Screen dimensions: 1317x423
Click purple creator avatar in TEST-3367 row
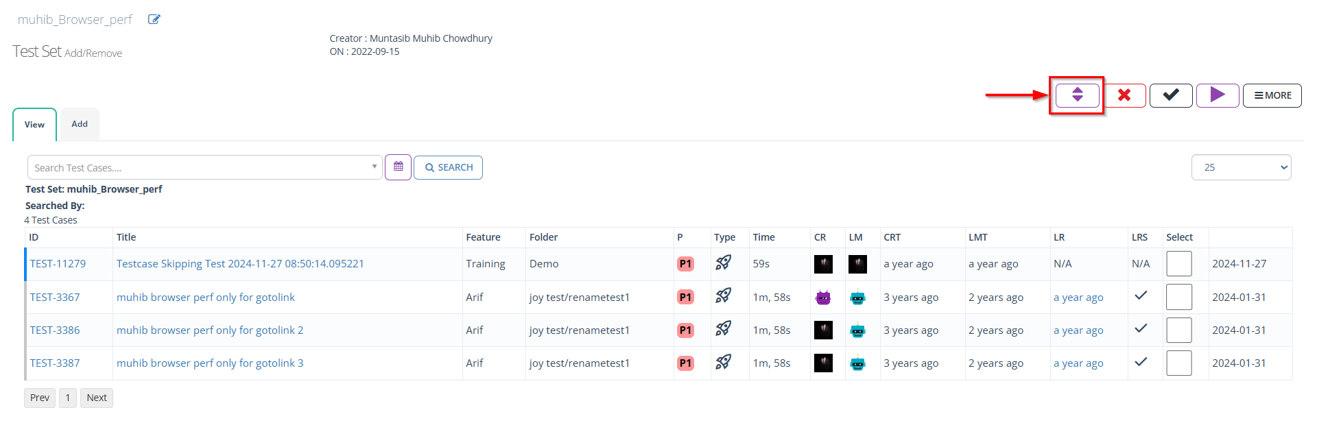tap(823, 298)
